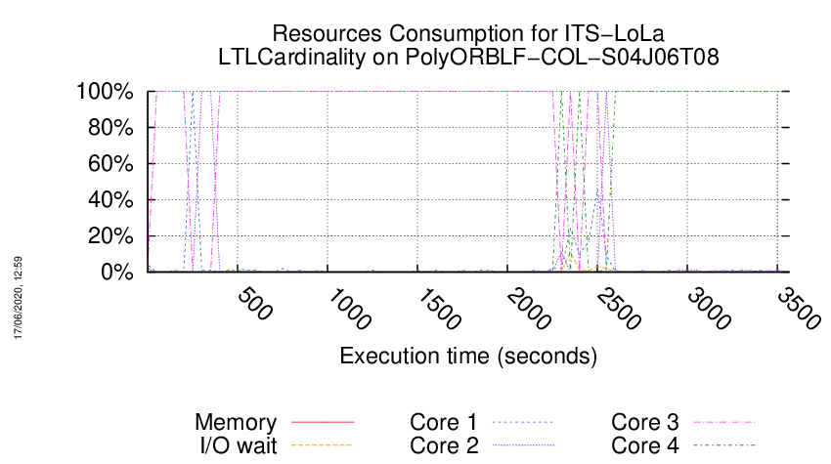Click the 1500 x-axis tick label
831x464 pixels.
(x=439, y=309)
